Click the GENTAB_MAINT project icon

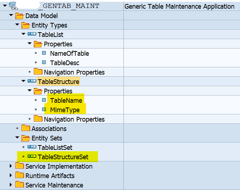pyautogui.click(x=13, y=6)
